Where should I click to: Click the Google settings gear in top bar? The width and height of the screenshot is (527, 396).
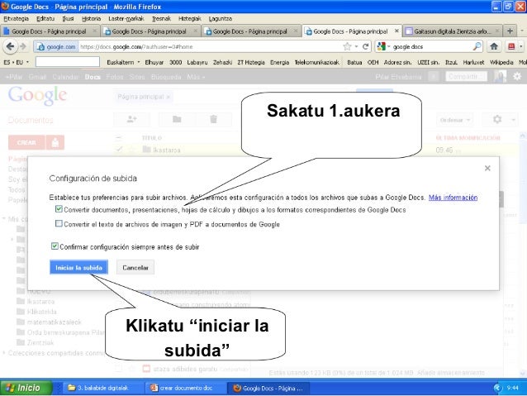(x=517, y=77)
